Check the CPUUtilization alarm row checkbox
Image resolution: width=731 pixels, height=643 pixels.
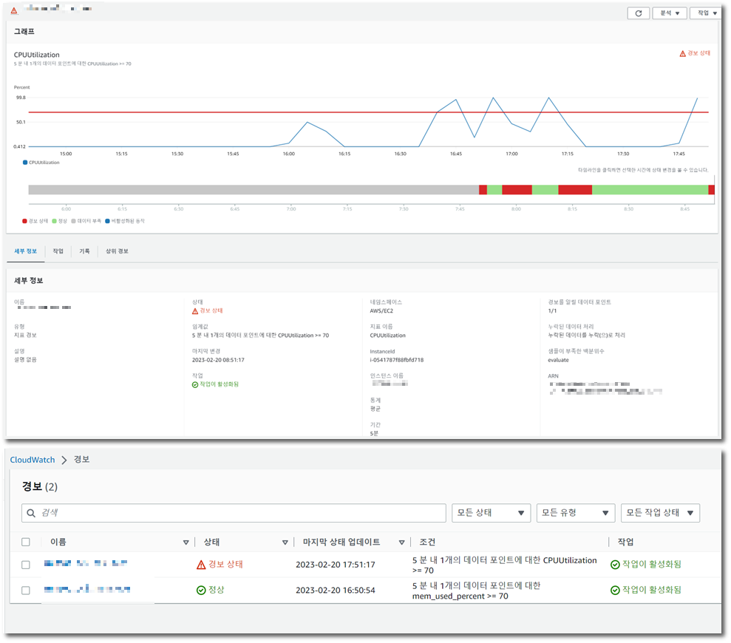26,565
